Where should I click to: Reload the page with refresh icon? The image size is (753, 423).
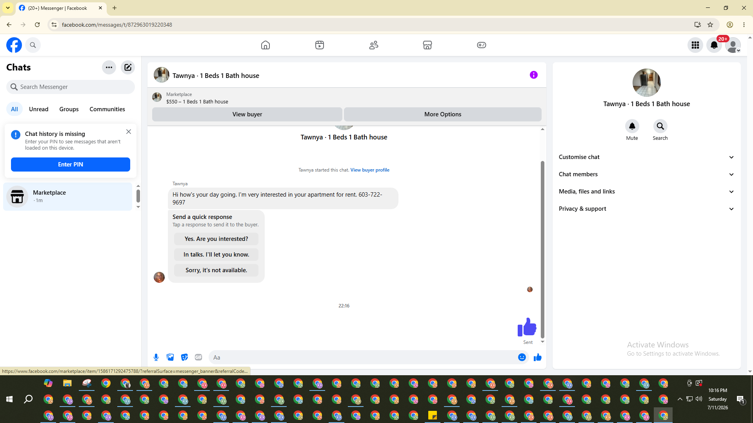pyautogui.click(x=37, y=25)
